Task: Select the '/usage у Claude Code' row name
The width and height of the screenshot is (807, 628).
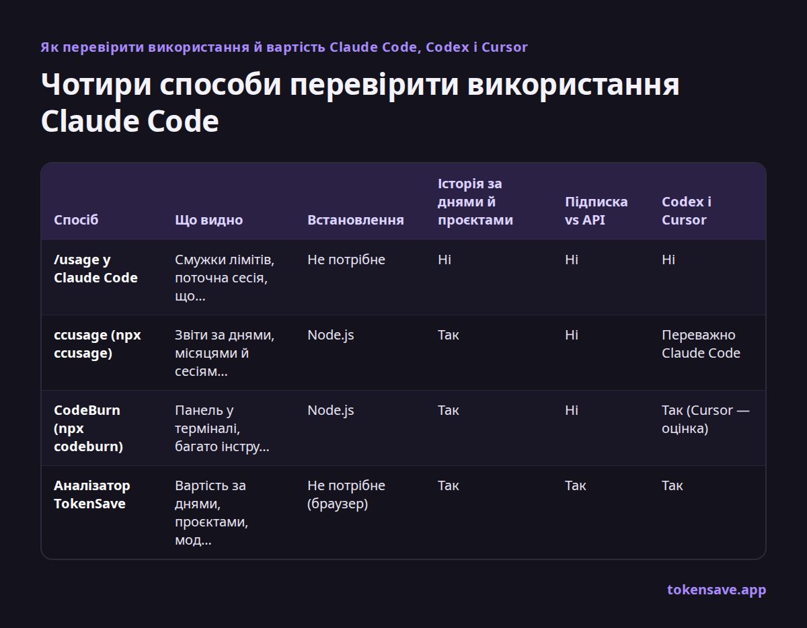Action: (95, 268)
